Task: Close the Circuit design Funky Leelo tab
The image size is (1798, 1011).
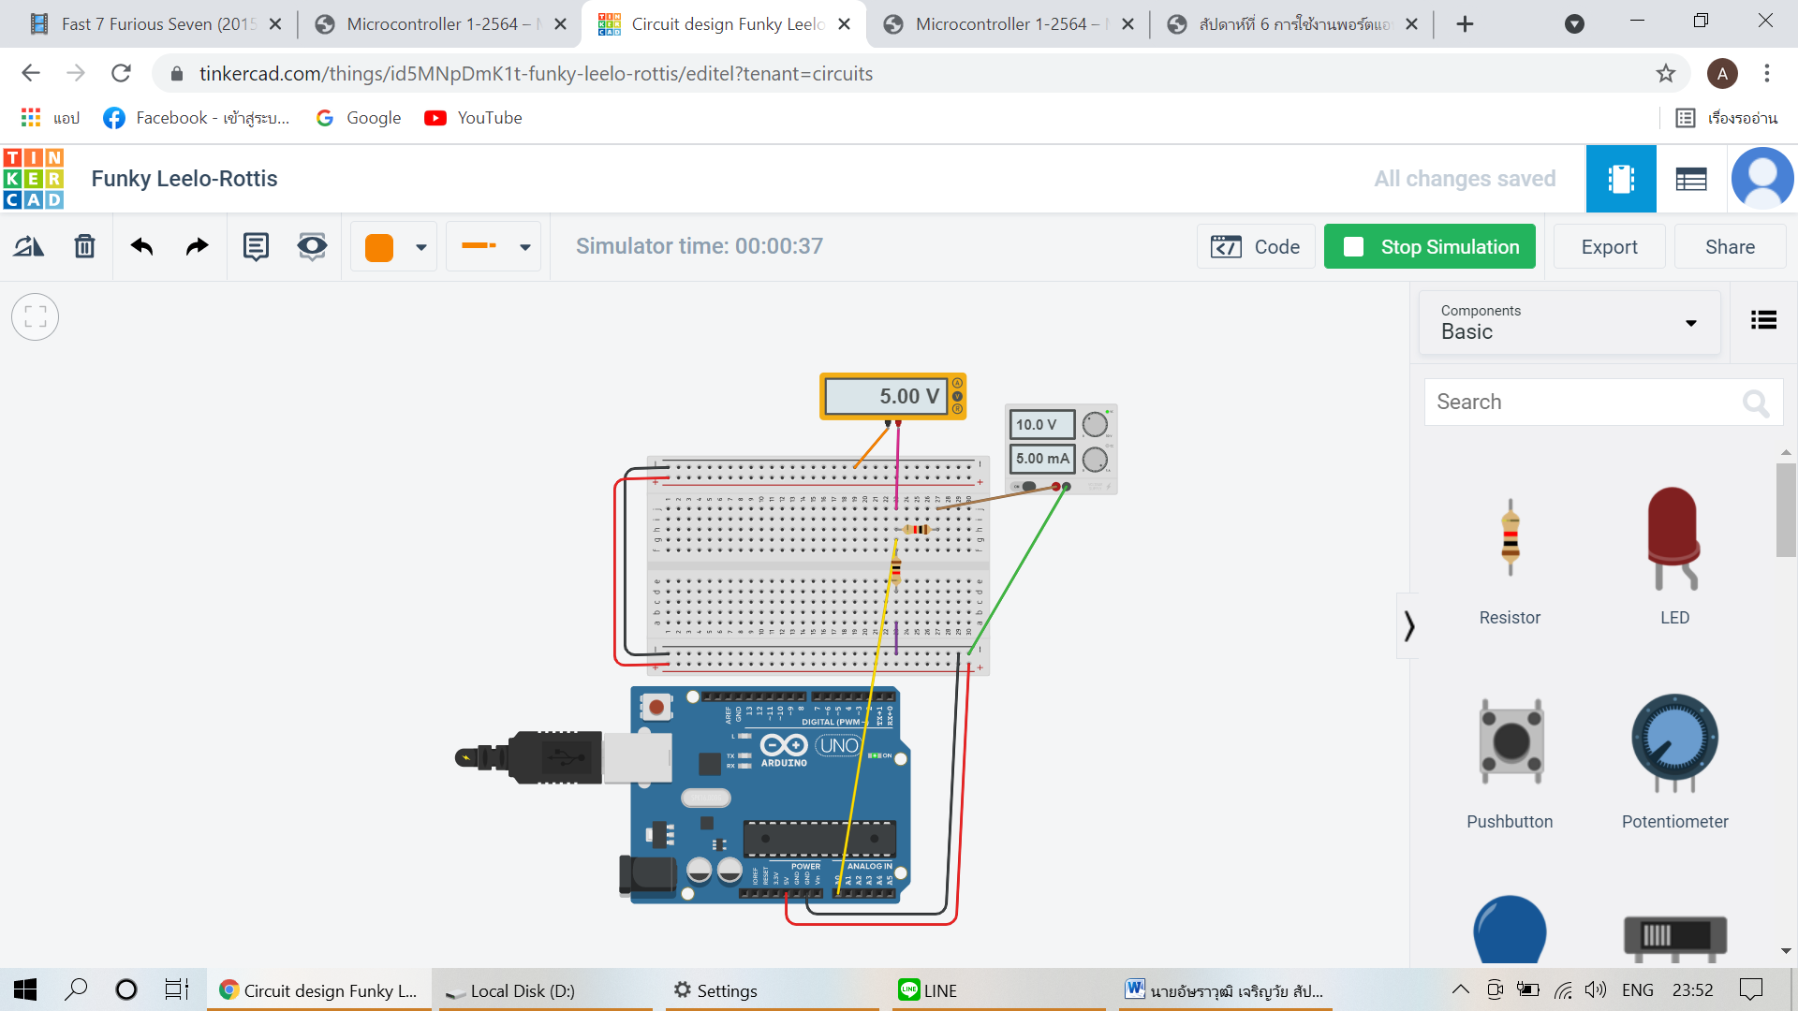Action: tap(844, 24)
